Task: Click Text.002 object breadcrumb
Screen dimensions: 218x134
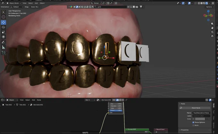Action: [x=7, y=105]
